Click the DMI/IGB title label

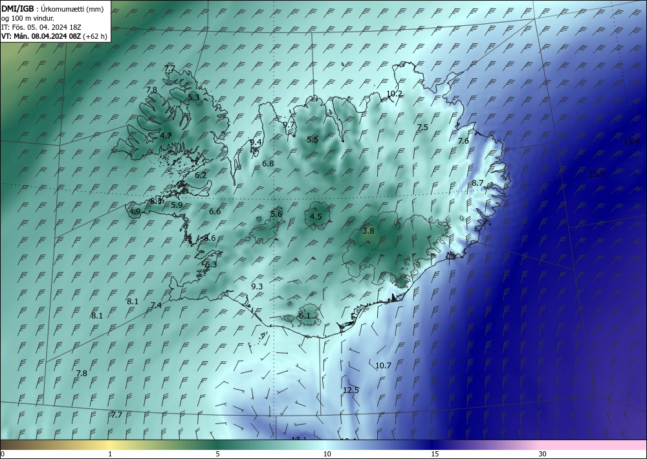click(x=17, y=9)
